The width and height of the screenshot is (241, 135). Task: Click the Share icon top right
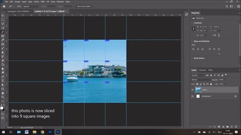pos(238,6)
